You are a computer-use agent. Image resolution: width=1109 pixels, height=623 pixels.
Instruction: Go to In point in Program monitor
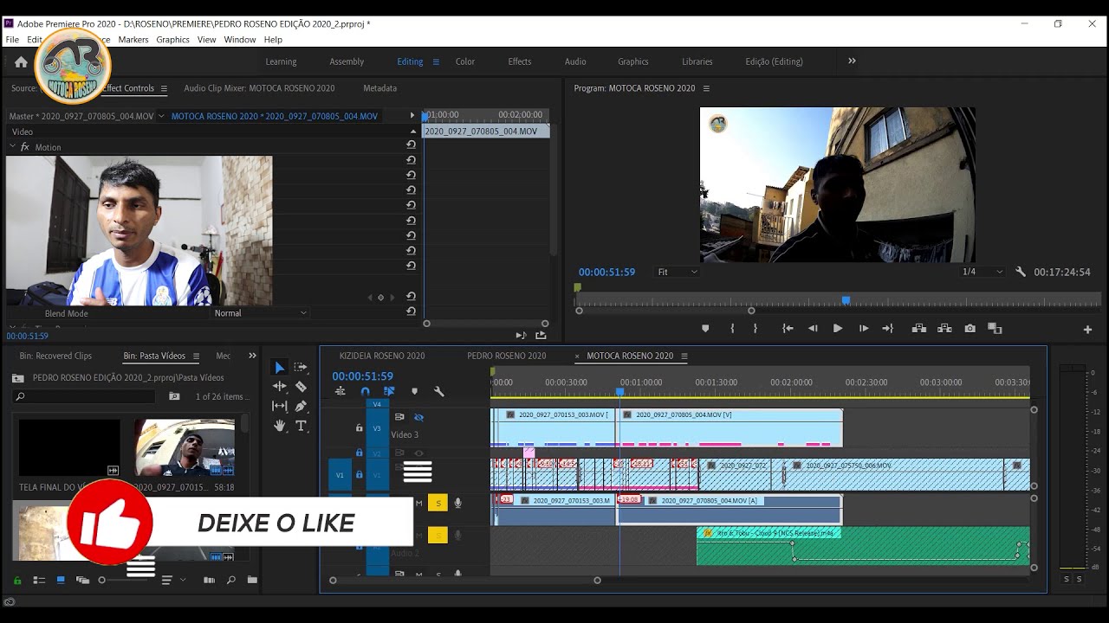(x=788, y=329)
